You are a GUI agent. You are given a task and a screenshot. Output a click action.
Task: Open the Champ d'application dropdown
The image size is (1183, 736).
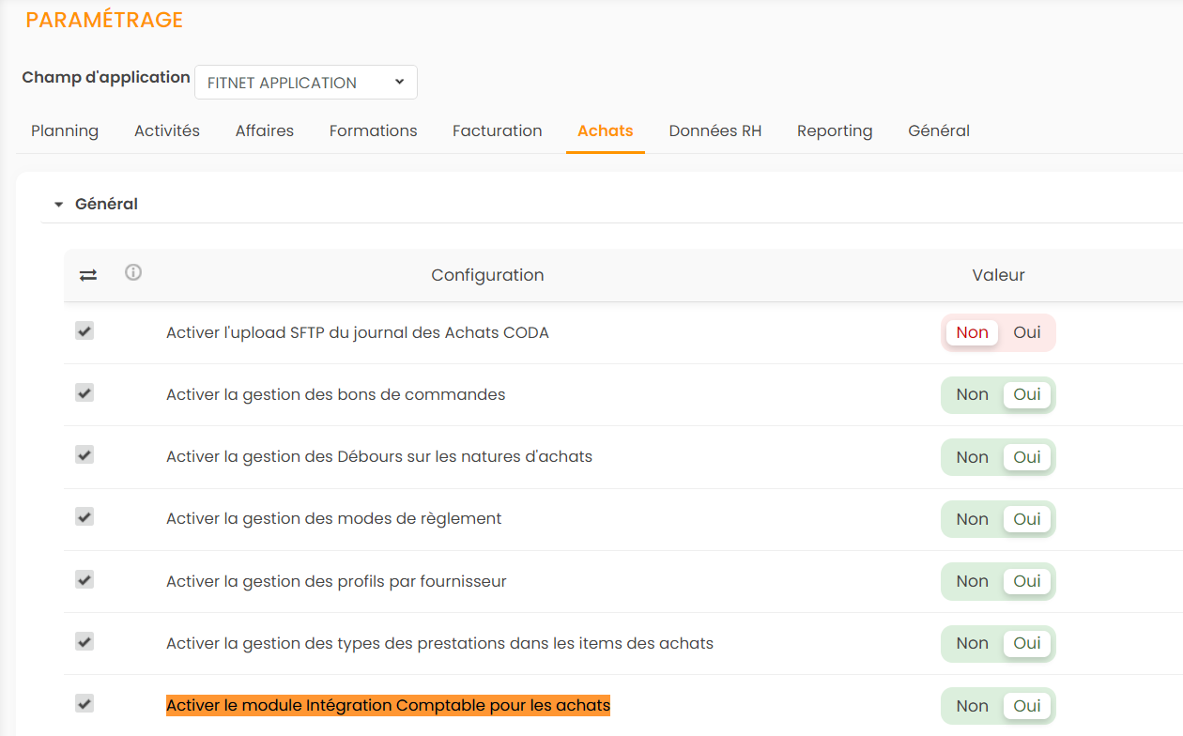(305, 83)
